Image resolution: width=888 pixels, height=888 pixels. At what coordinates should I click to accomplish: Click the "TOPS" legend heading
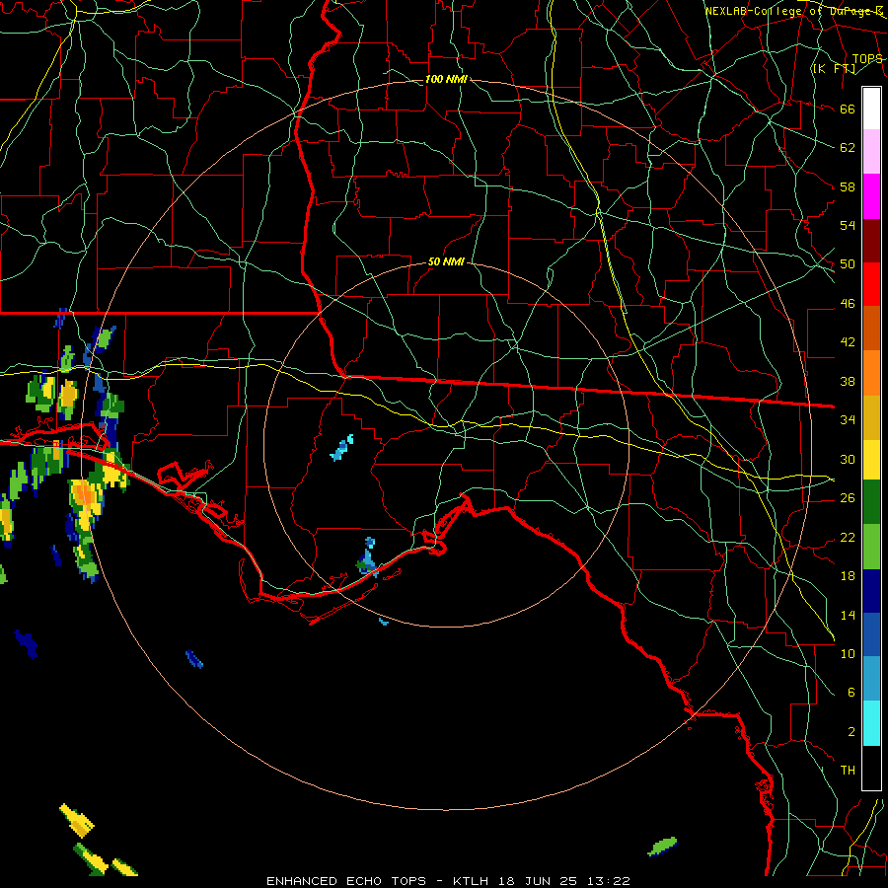click(x=867, y=59)
